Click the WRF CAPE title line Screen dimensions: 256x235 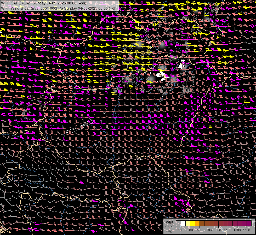point(44,3)
